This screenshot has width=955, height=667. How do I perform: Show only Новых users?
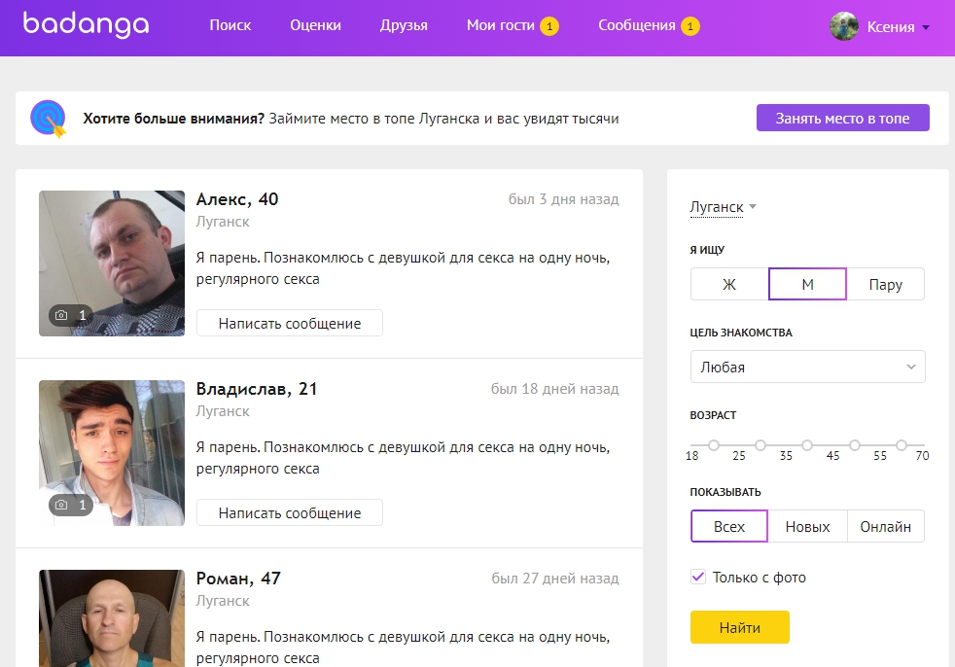[x=807, y=526]
